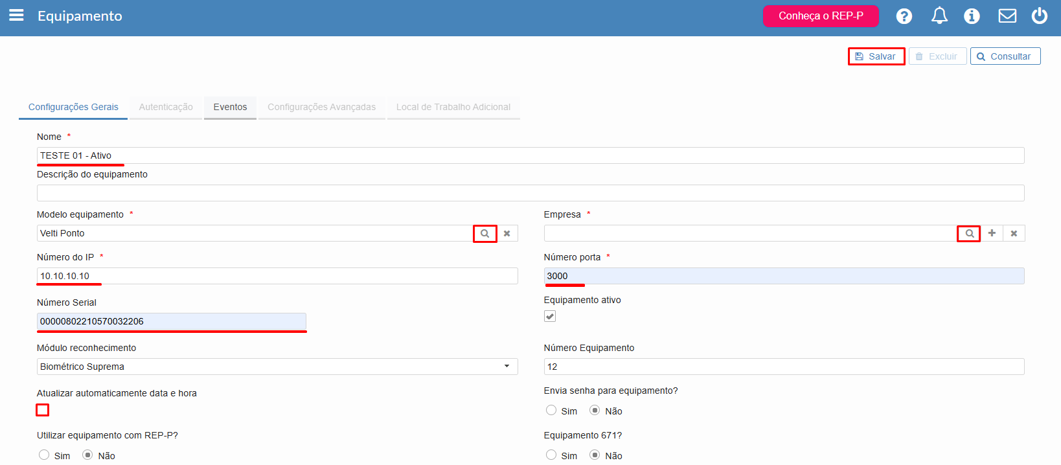This screenshot has height=465, width=1061.
Task: Clear Empresa field with X icon
Action: click(1014, 233)
